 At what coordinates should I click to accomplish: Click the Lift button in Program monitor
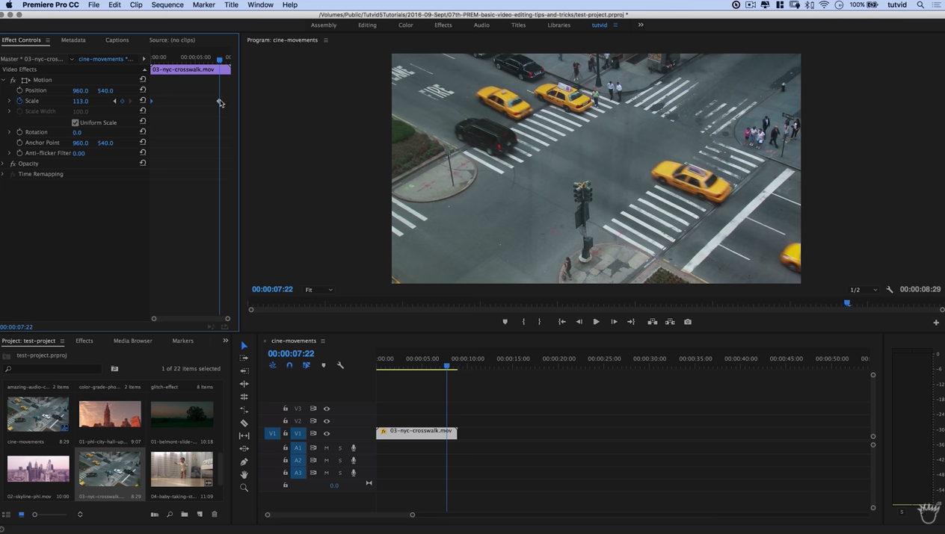[652, 322]
